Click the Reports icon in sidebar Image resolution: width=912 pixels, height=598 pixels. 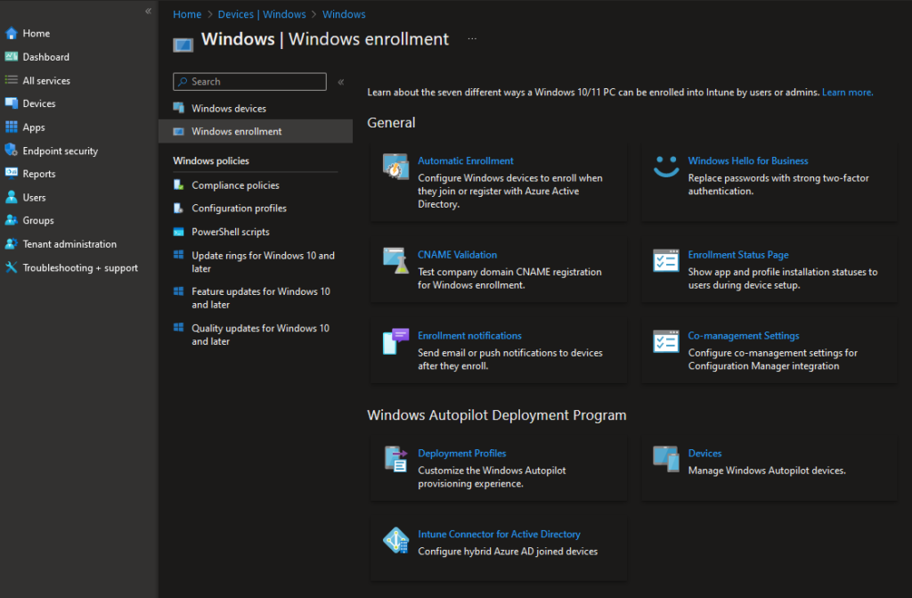coord(11,173)
